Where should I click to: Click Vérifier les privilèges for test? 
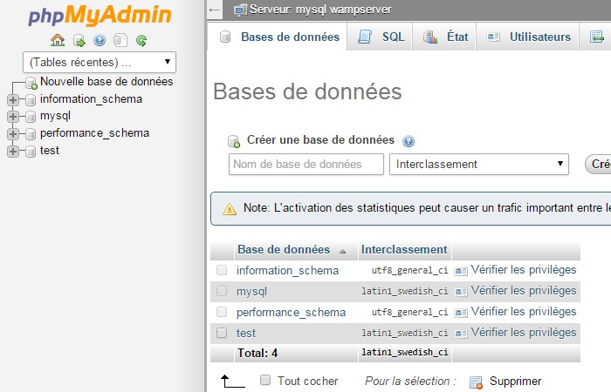[x=524, y=333]
